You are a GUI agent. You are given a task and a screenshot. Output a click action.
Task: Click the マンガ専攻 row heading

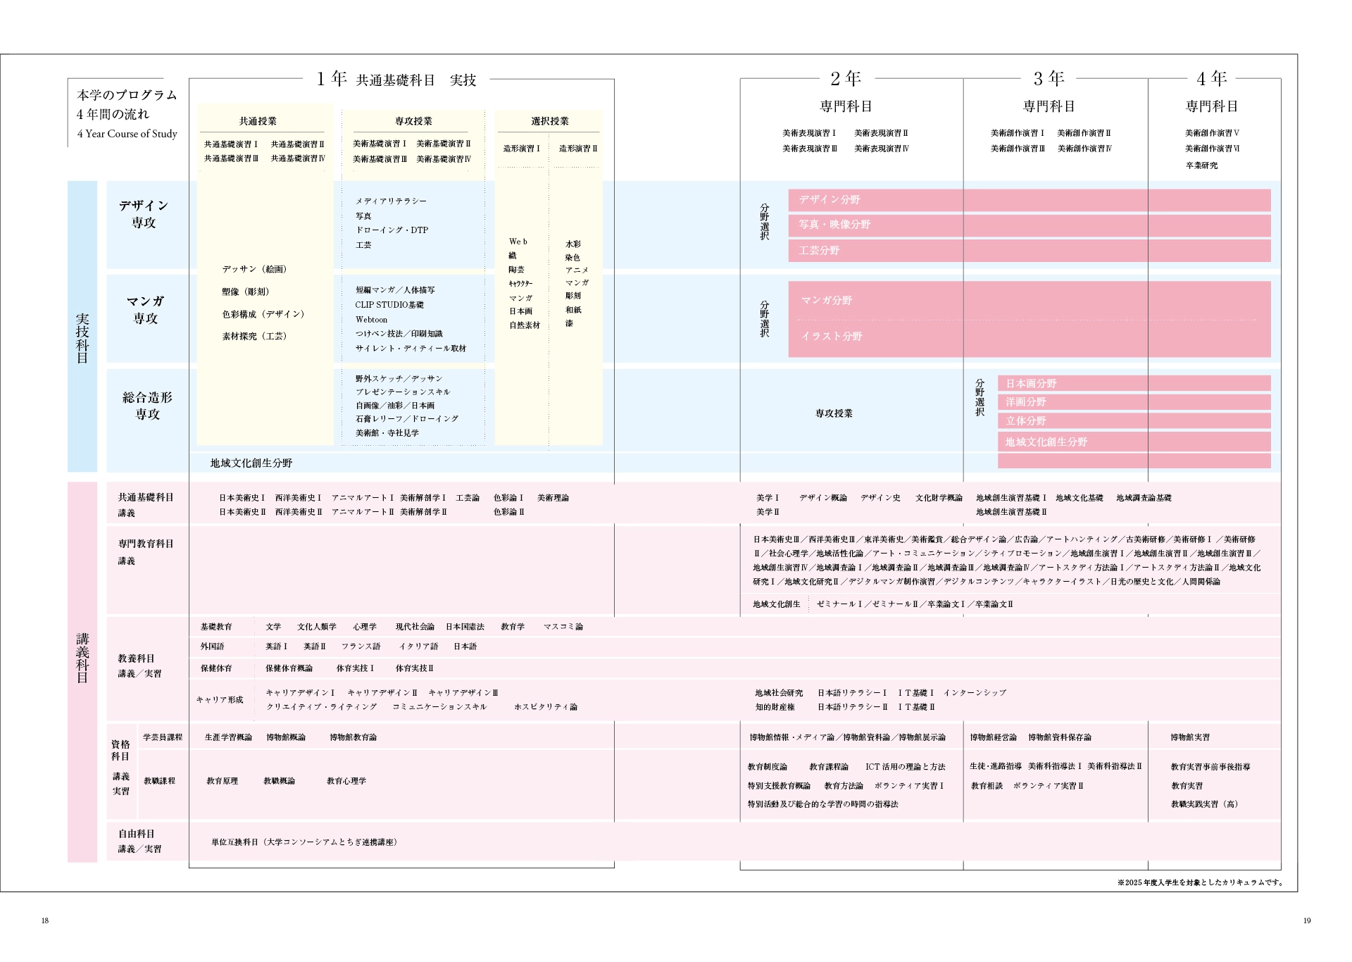point(145,310)
